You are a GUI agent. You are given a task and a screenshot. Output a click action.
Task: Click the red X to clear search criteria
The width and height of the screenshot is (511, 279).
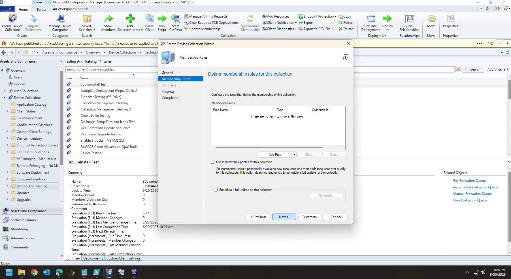click(x=458, y=69)
